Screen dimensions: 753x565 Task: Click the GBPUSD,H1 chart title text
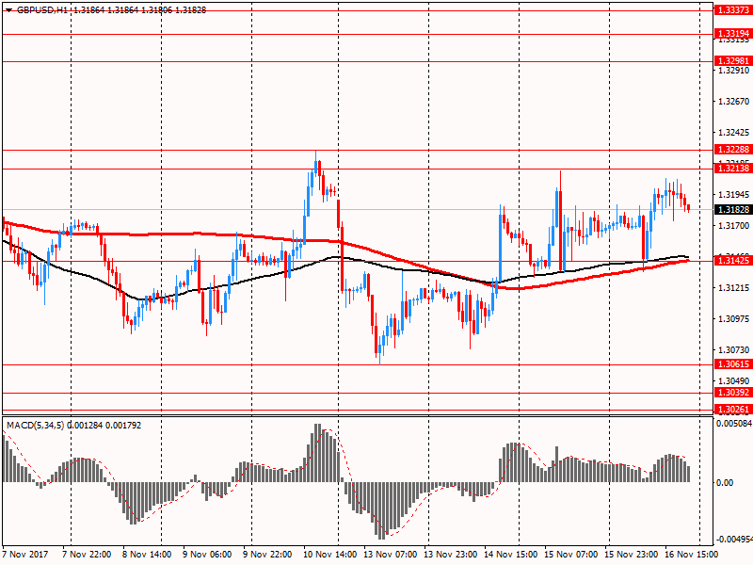(x=42, y=10)
